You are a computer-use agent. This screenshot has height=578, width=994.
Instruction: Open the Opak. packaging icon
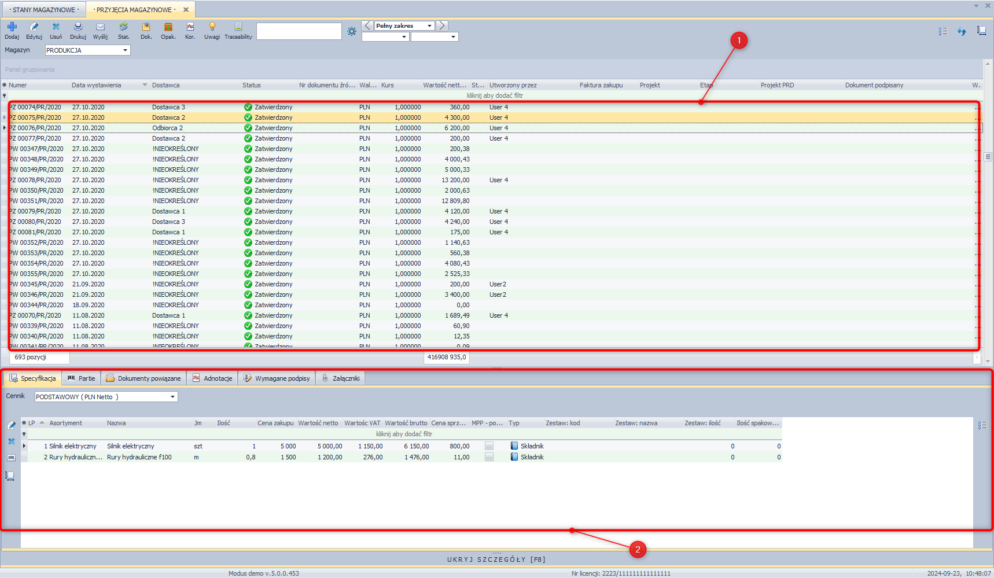(168, 27)
